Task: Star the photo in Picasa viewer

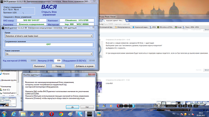Action: pyautogui.click(x=190, y=106)
